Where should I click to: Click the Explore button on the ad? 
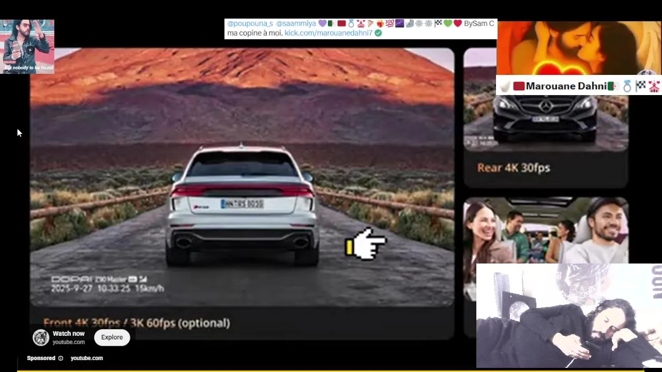tap(112, 337)
